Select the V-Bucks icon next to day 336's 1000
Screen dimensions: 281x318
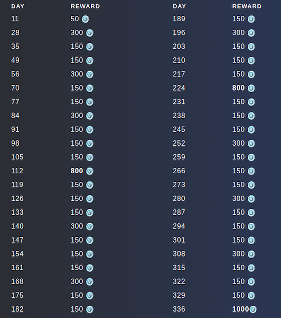pyautogui.click(x=253, y=310)
